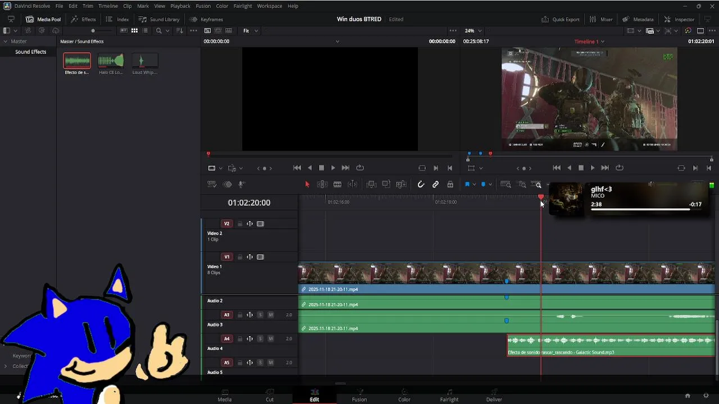Open the media pool search options dropdown

tap(168, 31)
